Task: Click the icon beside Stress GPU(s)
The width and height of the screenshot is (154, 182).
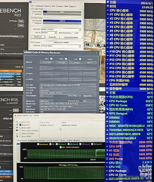Action: [17, 136]
